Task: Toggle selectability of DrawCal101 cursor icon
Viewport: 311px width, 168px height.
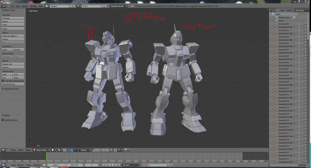Action: click(302, 30)
